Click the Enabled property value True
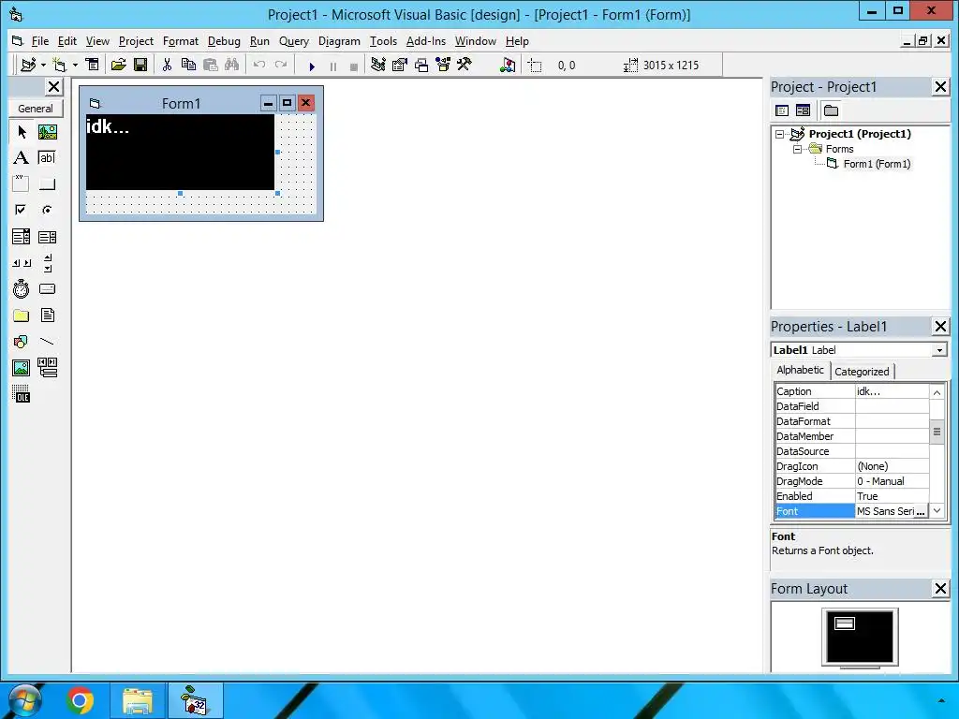This screenshot has width=959, height=719. [x=892, y=496]
